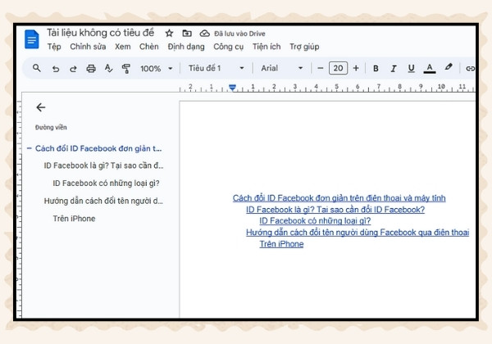Decrease font size with minus button
Image resolution: width=492 pixels, height=344 pixels.
coord(320,68)
